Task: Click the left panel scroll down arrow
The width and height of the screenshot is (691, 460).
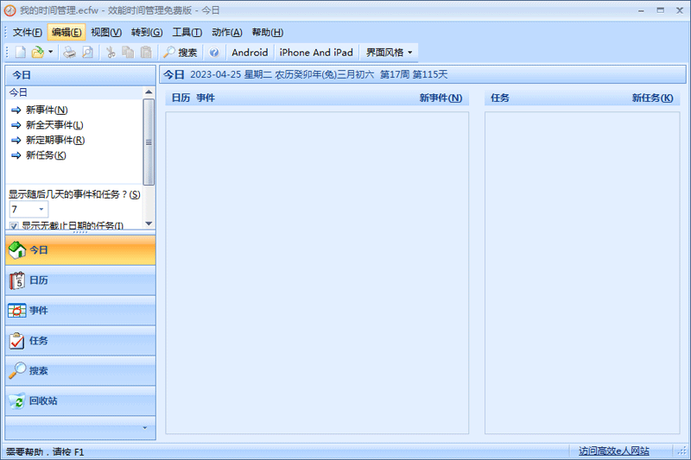Action: 149,224
